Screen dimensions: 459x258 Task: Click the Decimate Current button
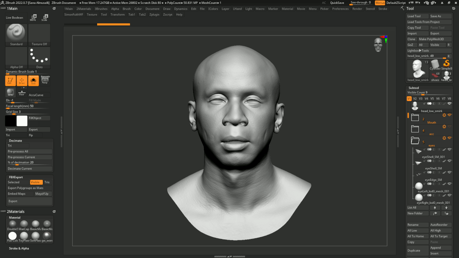[x=29, y=169]
